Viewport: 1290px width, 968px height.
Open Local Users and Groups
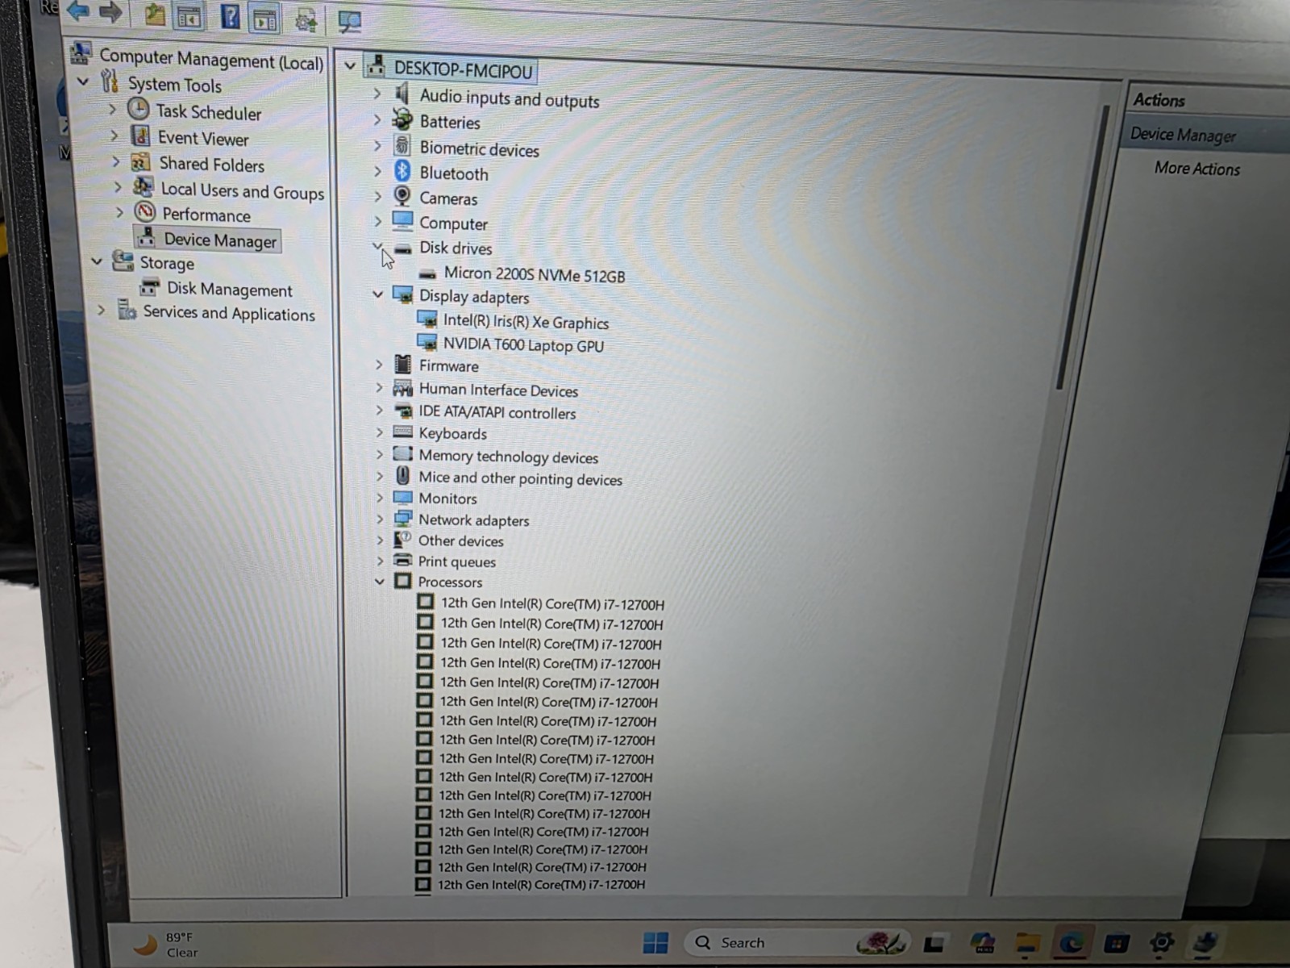[242, 191]
